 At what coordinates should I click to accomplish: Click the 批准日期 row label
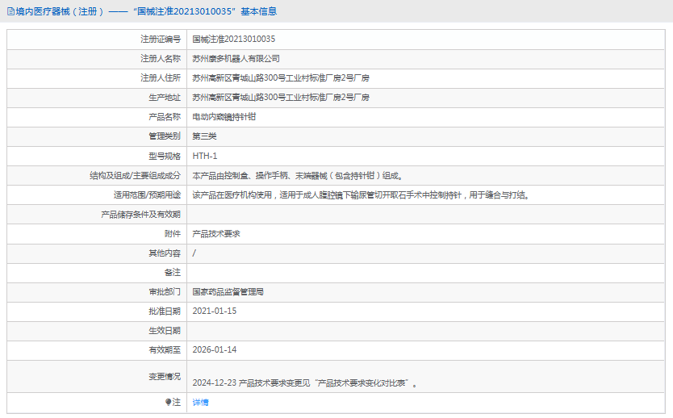pyautogui.click(x=165, y=311)
